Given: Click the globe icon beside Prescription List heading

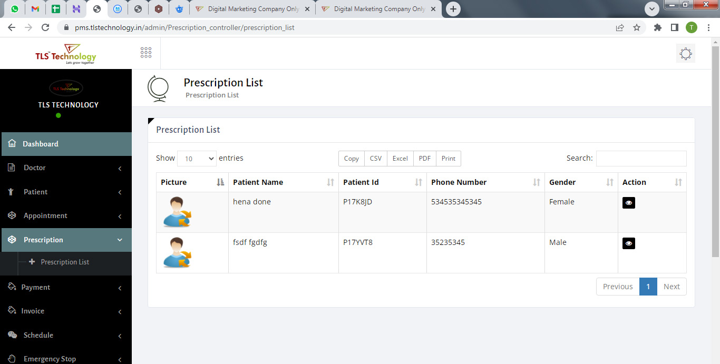Looking at the screenshot, I should pyautogui.click(x=158, y=88).
